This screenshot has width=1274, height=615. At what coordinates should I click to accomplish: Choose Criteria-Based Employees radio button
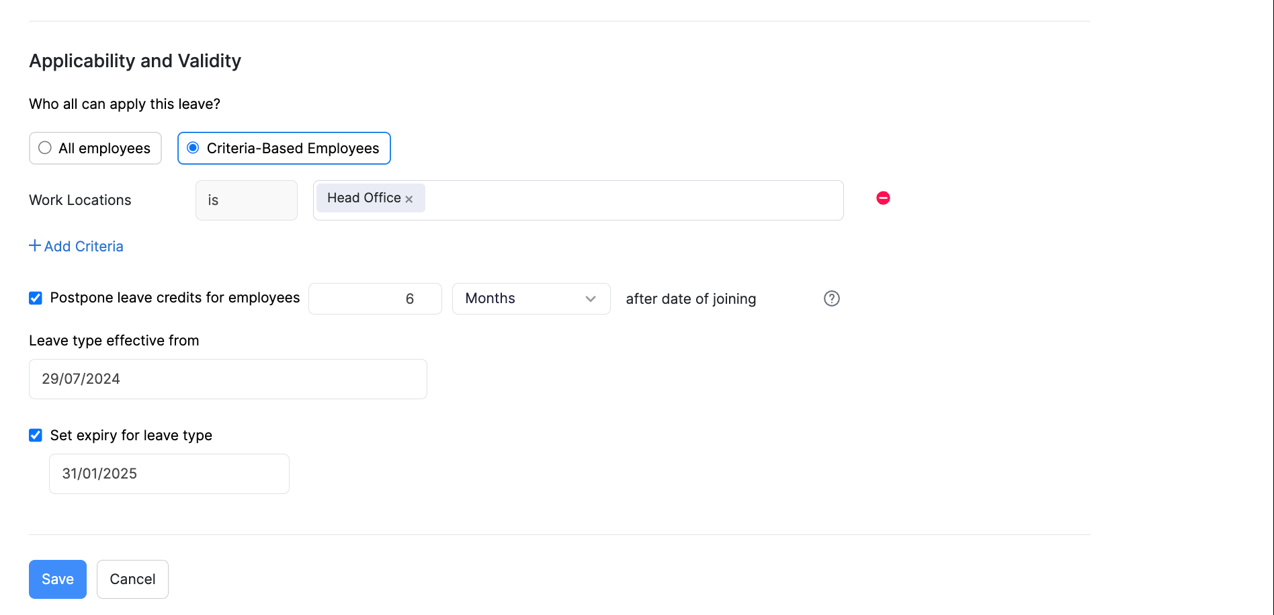pyautogui.click(x=193, y=148)
